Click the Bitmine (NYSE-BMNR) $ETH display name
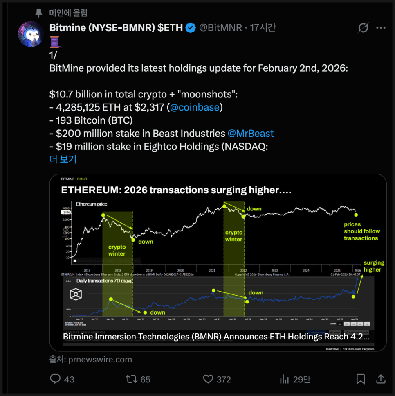The image size is (395, 396). 116,28
